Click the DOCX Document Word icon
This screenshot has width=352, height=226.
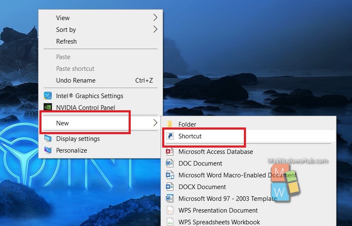tap(170, 187)
